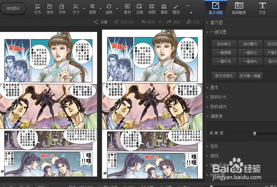Click the original comic image on left
The image size is (277, 187).
point(49,104)
